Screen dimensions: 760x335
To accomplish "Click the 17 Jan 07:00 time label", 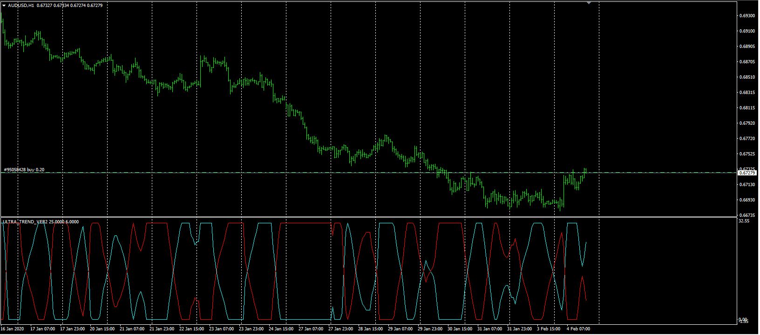I will click(42, 329).
